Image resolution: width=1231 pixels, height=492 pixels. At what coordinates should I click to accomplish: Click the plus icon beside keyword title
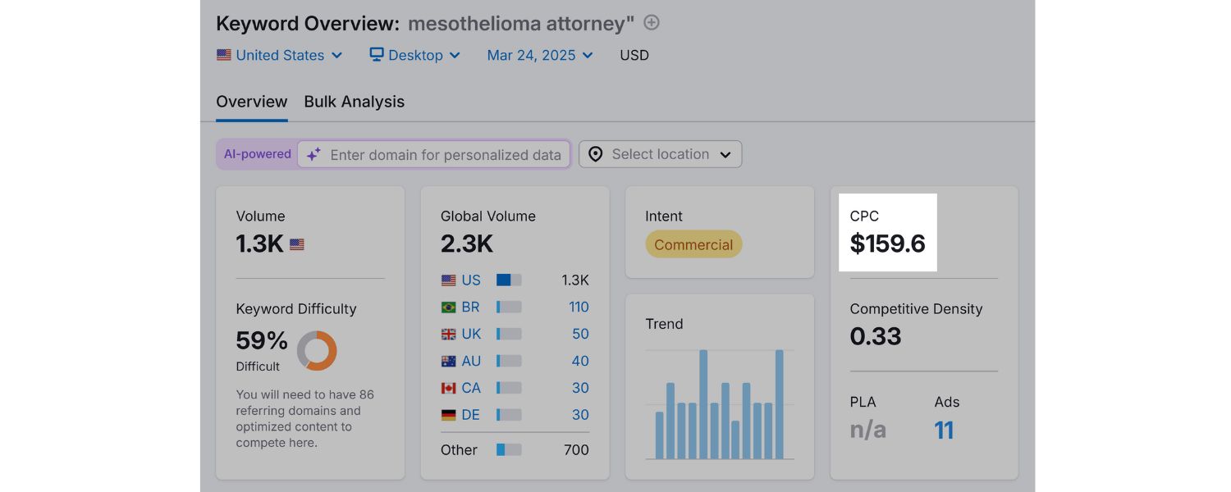(x=652, y=23)
